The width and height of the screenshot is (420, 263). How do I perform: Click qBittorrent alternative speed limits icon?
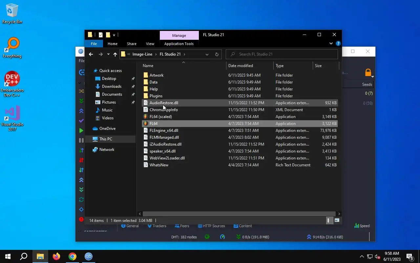(222, 237)
